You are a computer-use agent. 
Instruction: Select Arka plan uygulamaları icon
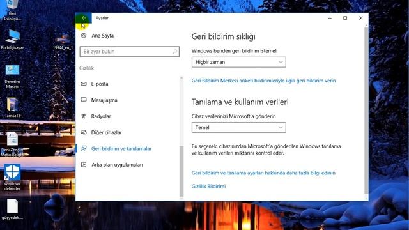tap(84, 165)
